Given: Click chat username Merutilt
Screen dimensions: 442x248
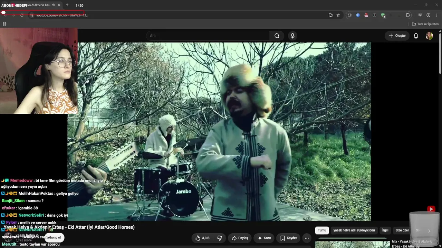Looking at the screenshot, I should (9, 244).
